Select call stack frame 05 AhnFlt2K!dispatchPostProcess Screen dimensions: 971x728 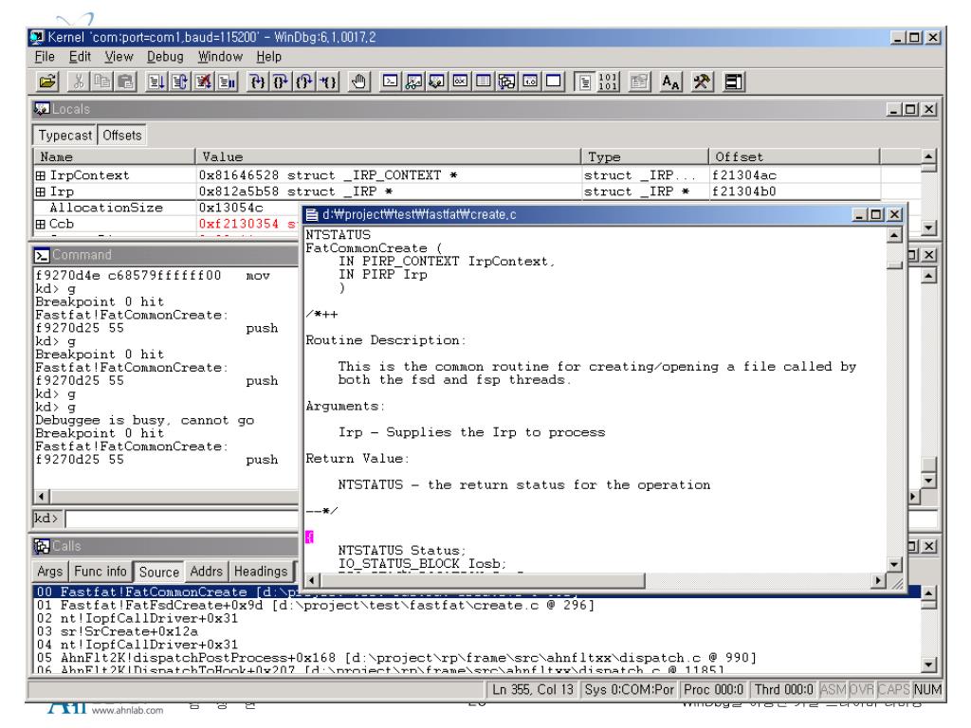click(395, 658)
